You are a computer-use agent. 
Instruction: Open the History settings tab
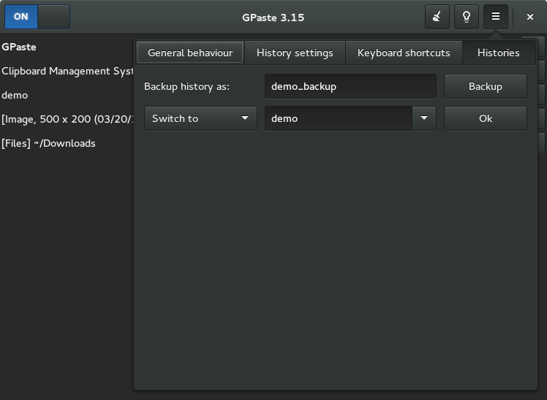295,53
